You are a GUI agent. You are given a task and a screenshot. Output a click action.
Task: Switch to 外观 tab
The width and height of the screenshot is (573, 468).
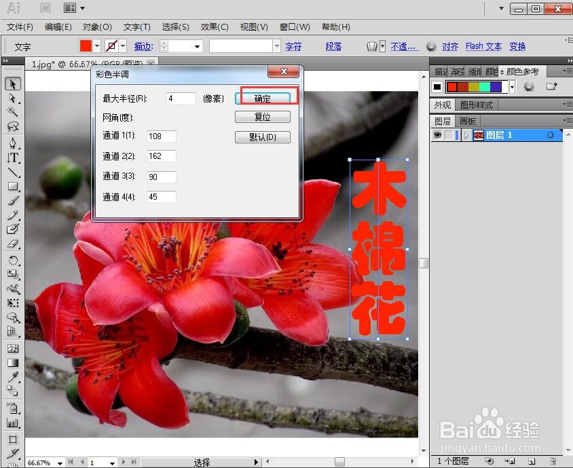[443, 105]
